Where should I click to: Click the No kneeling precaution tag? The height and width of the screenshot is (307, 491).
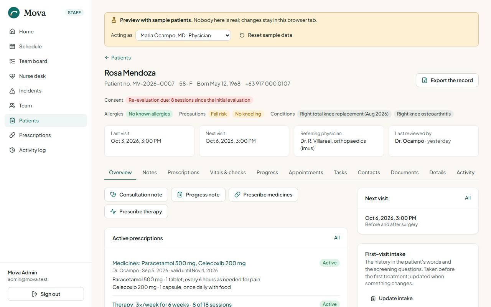(x=248, y=114)
